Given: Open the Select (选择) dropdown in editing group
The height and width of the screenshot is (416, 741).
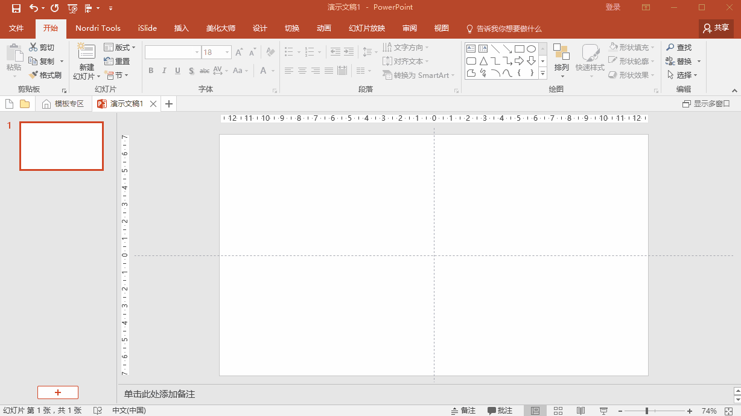Looking at the screenshot, I should [682, 75].
